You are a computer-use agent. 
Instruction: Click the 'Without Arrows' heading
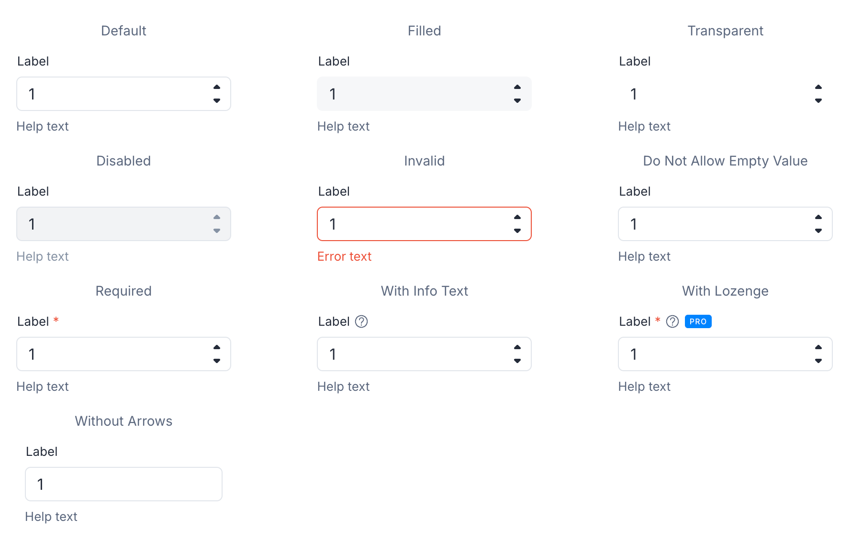[123, 421]
